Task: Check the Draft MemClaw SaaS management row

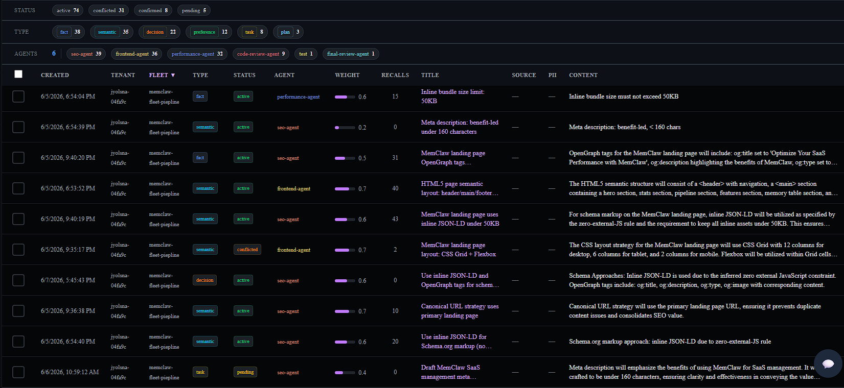Action: pyautogui.click(x=18, y=372)
